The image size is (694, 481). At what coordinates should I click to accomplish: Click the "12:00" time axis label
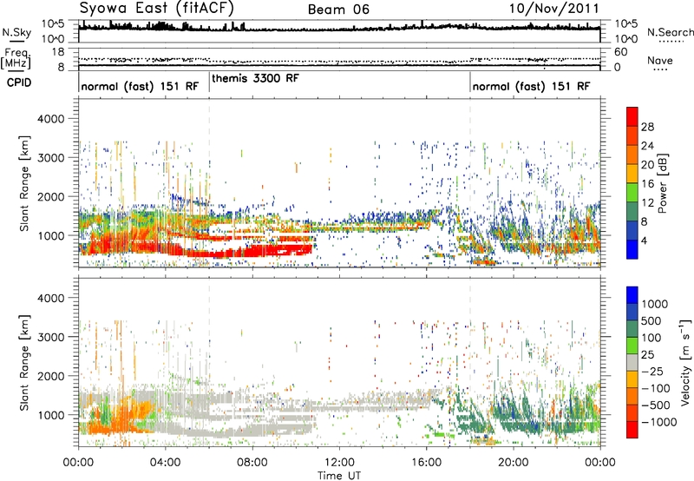point(339,463)
